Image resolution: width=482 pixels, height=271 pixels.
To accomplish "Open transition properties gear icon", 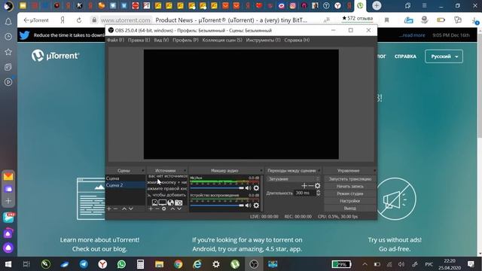I will (318, 186).
